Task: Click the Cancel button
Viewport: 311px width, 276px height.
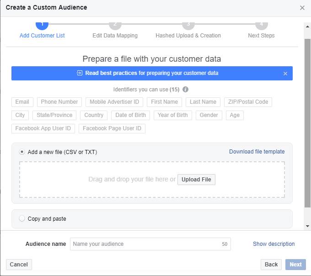Action: tap(19, 265)
